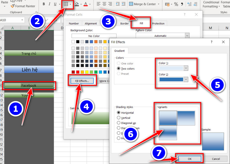Open Font Color dropdown arrow
Screen dimensions: 230x164
point(90,4)
